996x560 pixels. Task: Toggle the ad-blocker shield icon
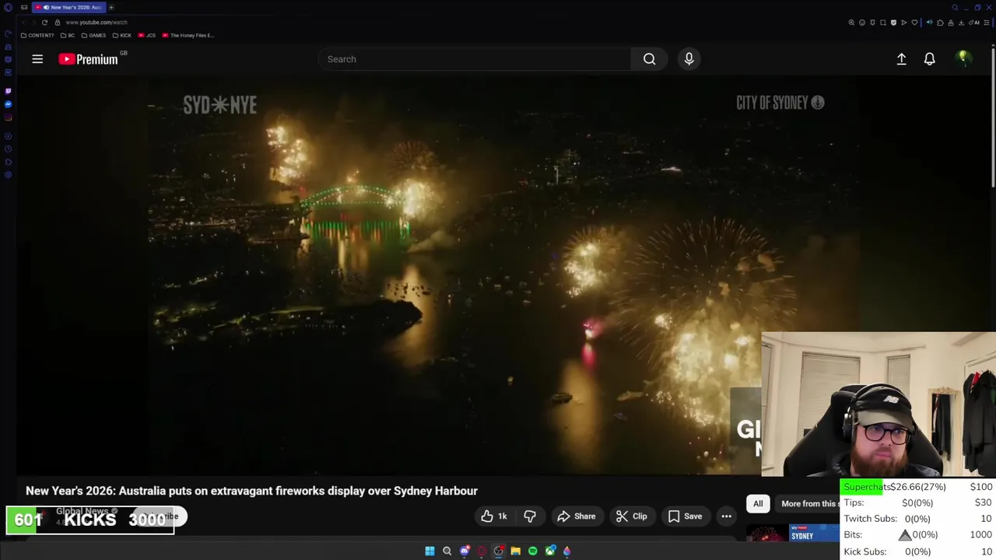click(x=893, y=23)
